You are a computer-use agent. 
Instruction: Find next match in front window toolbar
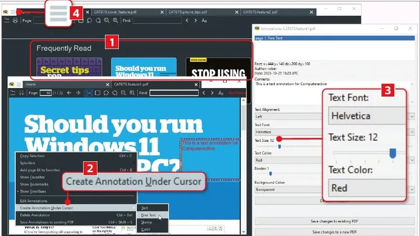(212, 93)
